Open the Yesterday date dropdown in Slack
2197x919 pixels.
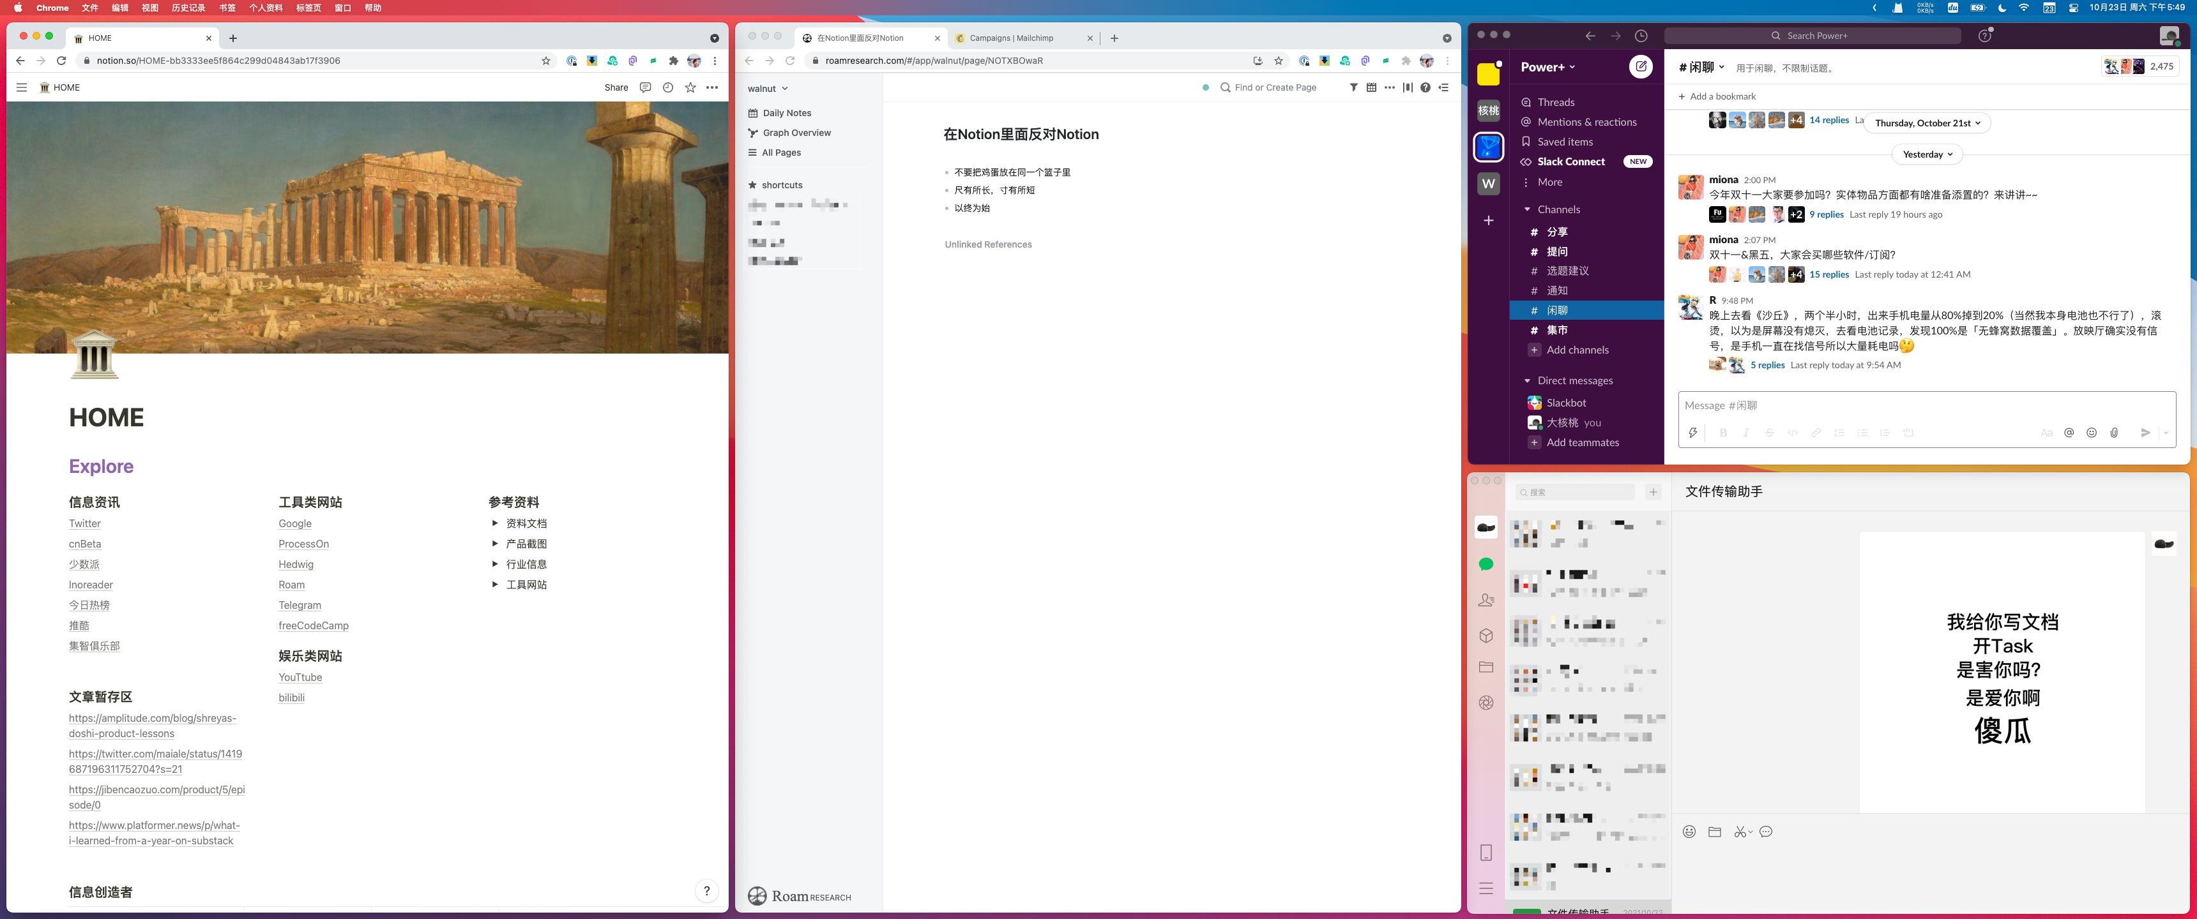[x=1927, y=154]
